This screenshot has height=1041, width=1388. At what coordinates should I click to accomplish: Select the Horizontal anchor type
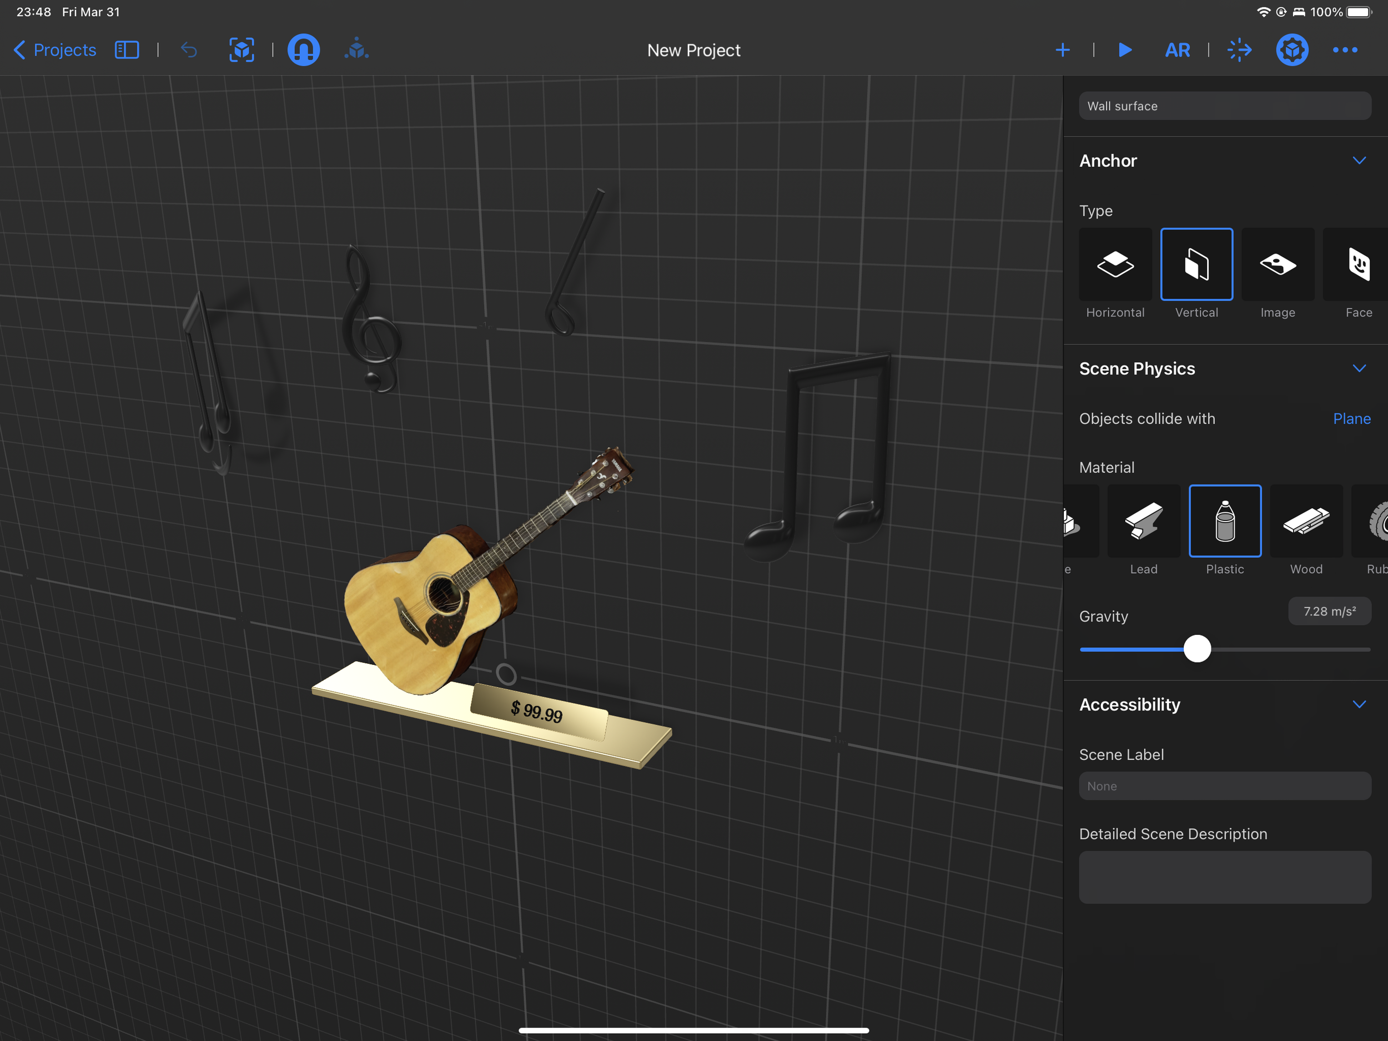1115,265
